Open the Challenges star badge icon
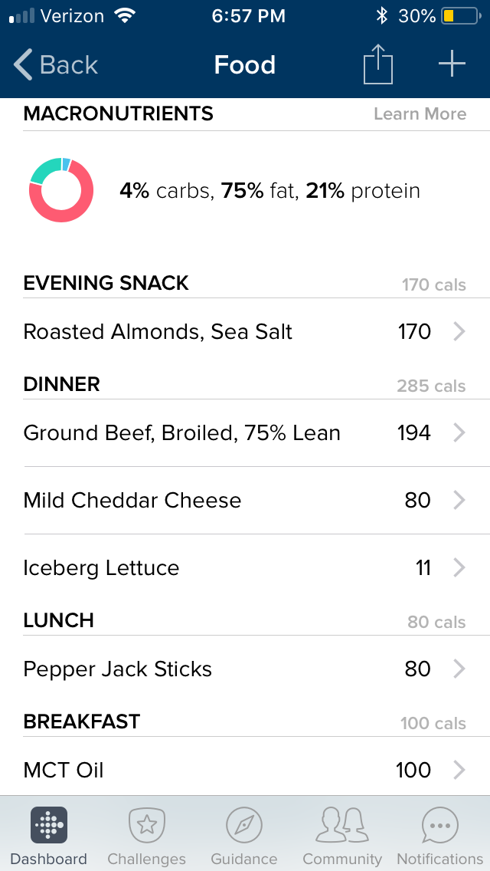Image resolution: width=490 pixels, height=871 pixels. click(146, 826)
